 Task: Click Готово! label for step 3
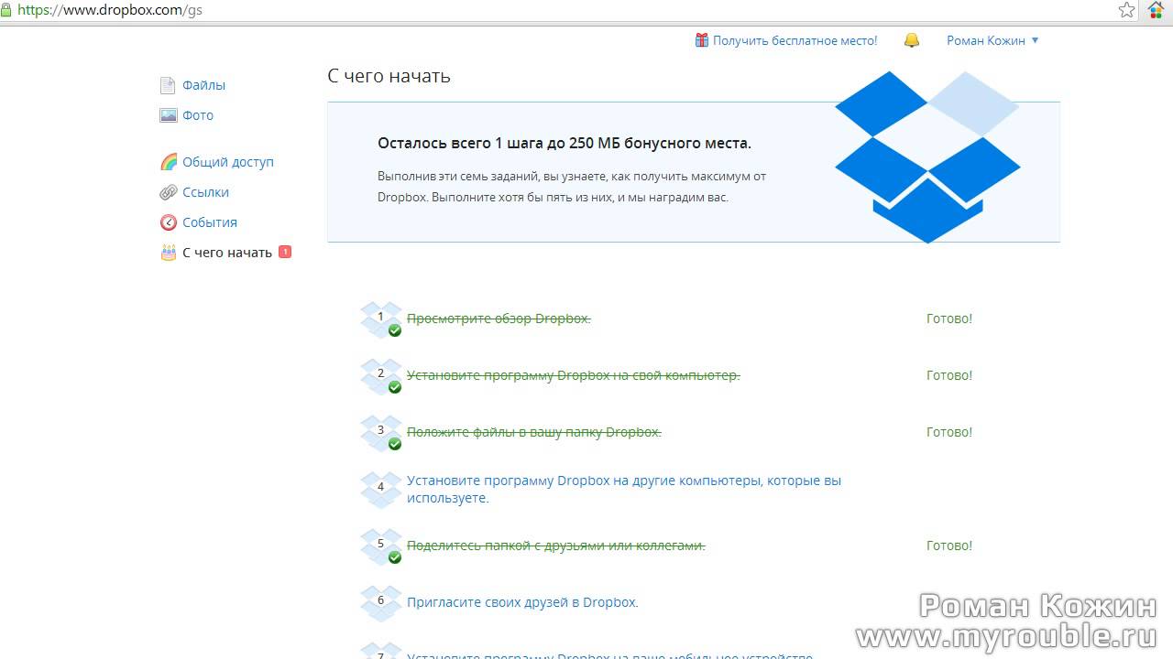(x=949, y=432)
